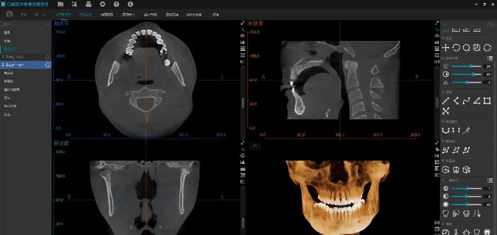Expand the sagittal view to fullscreen
Image resolution: width=497 pixels, height=235 pixels.
437,23
